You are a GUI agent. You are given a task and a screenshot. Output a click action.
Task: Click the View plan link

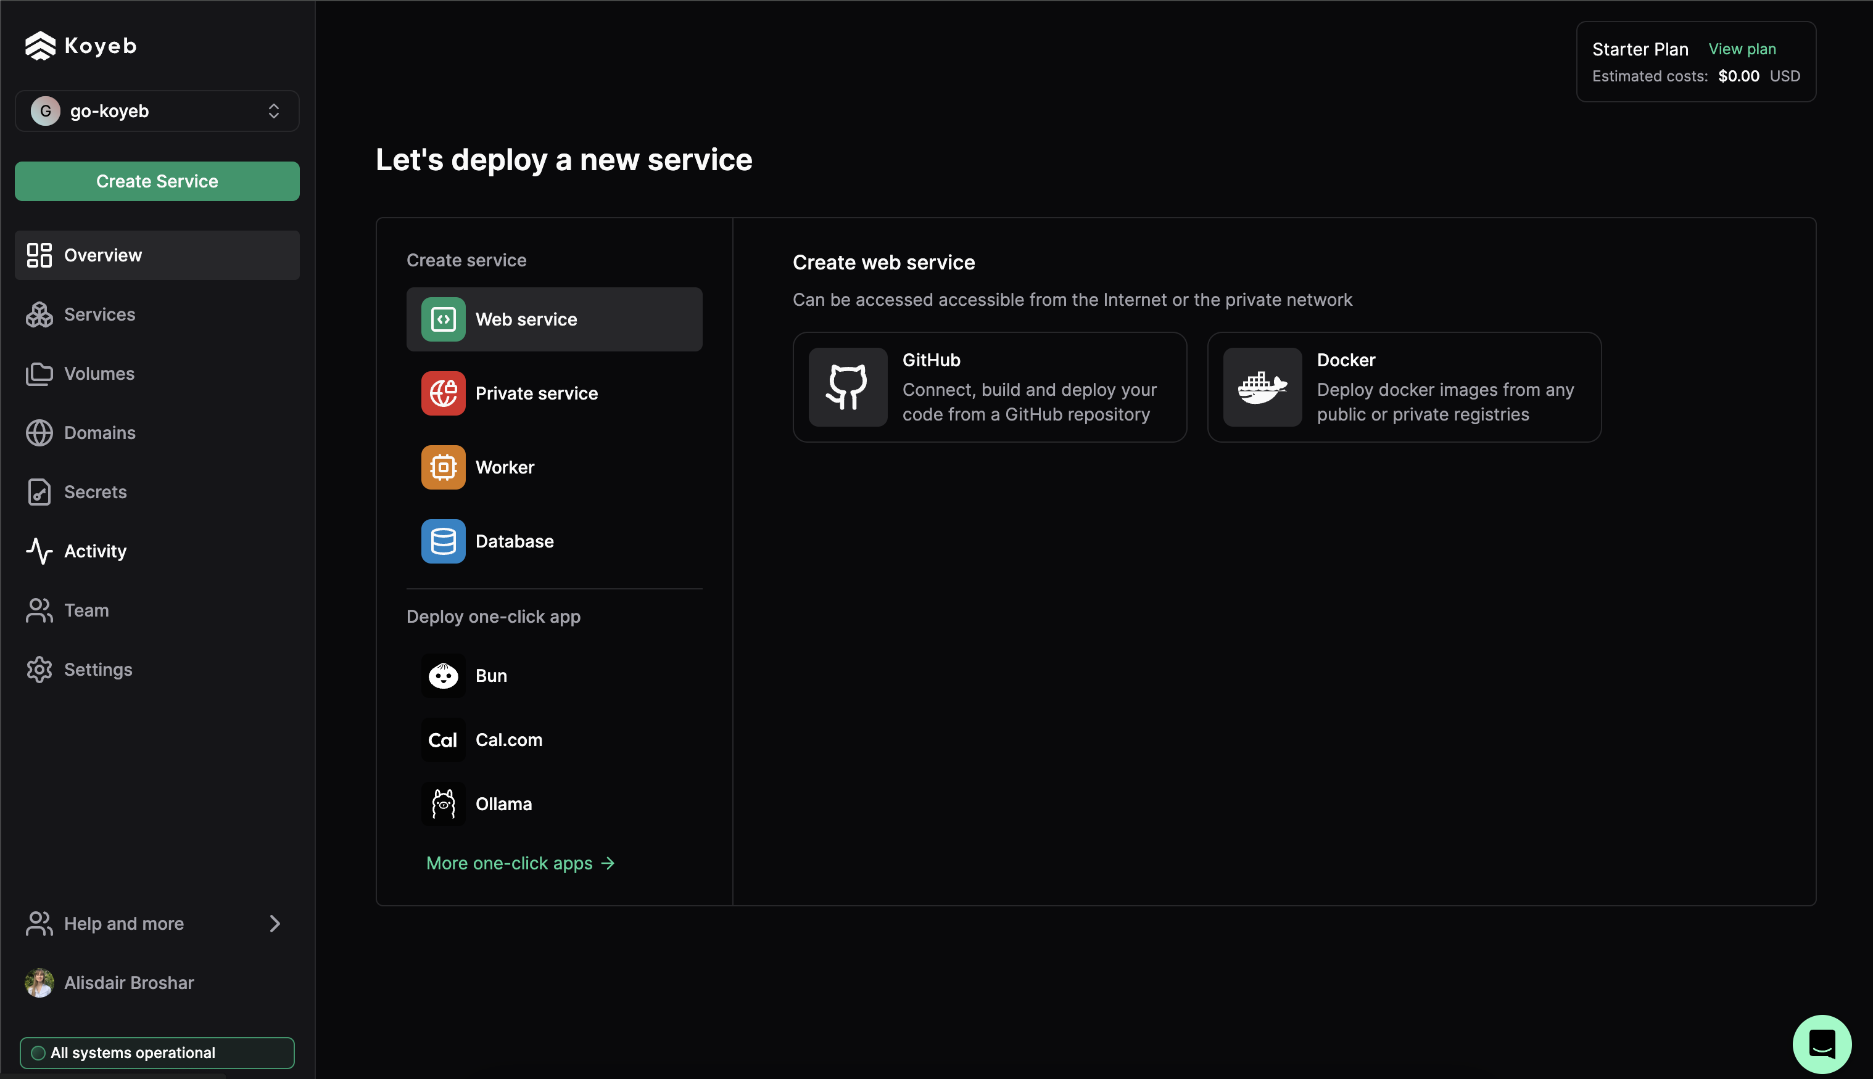tap(1742, 49)
